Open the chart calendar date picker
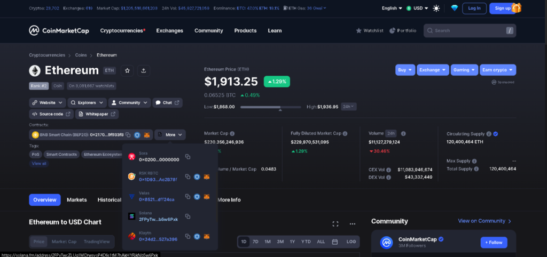The width and height of the screenshot is (547, 257). 334,242
